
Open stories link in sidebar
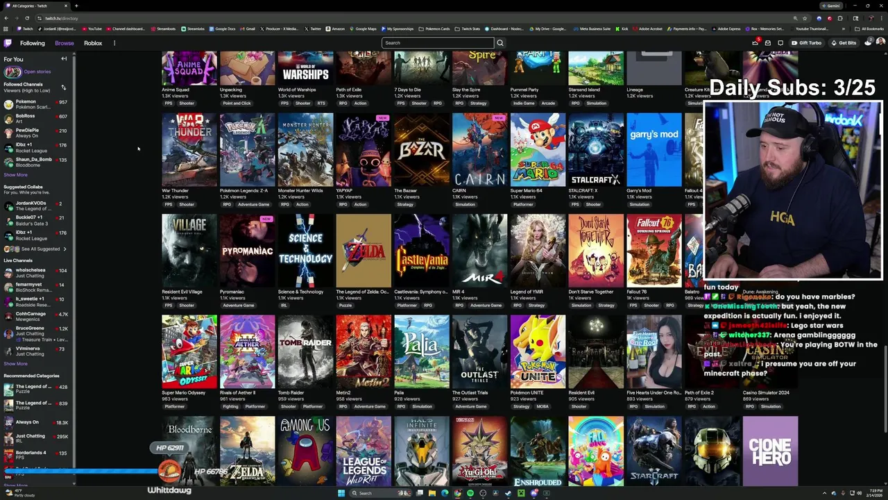[37, 72]
